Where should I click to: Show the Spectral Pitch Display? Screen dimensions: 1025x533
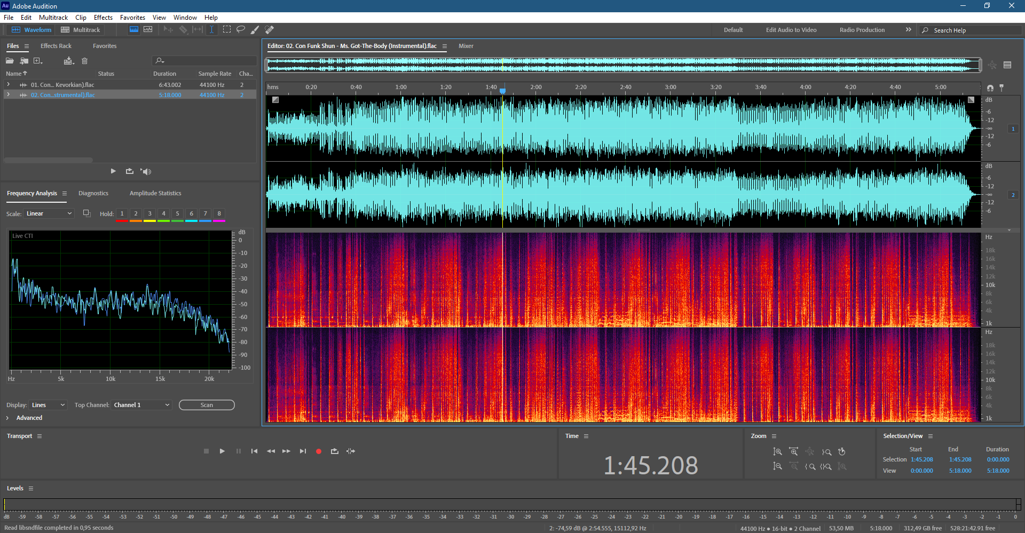148,30
